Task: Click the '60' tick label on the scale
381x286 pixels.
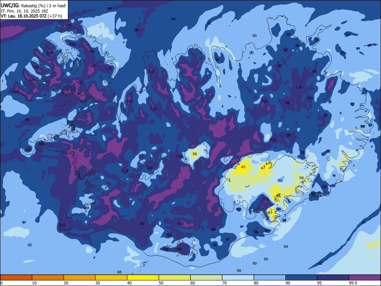Action: pos(193,283)
